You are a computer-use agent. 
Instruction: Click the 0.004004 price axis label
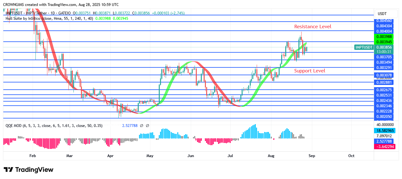click(384, 31)
